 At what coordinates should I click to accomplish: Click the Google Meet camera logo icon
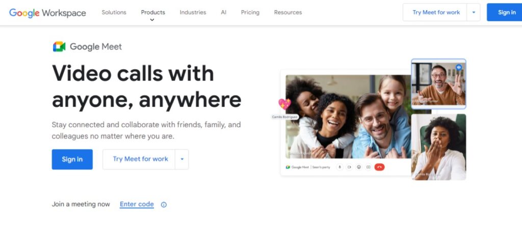pos(59,46)
